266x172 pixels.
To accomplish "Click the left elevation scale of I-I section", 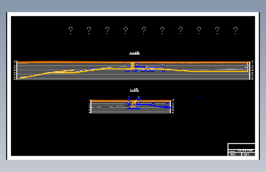I will [90, 106].
